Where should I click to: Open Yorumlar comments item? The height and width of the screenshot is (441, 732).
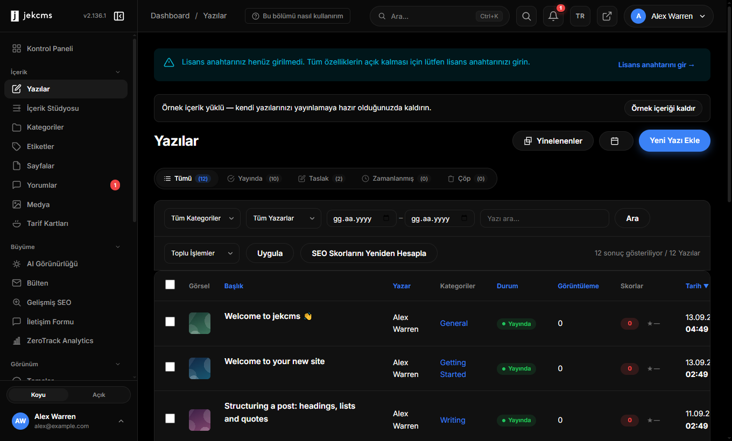(66, 185)
